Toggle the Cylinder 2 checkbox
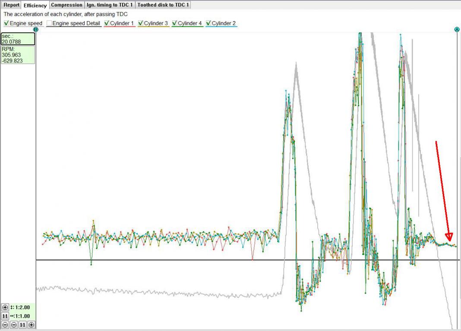Image resolution: width=461 pixels, height=331 pixels. pyautogui.click(x=209, y=23)
